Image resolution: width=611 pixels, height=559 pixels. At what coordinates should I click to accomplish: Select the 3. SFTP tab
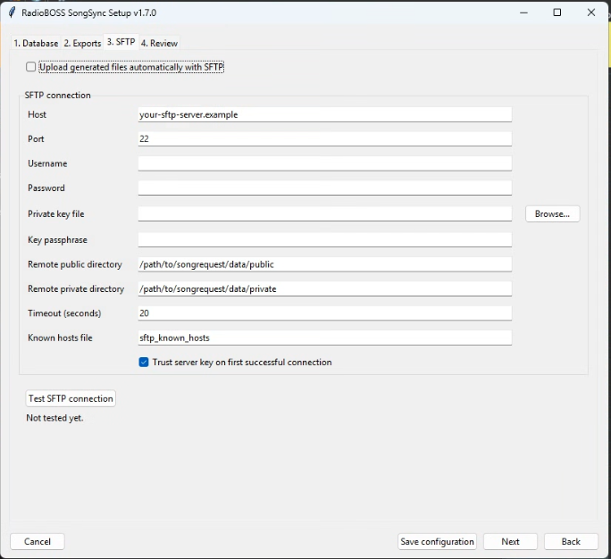pyautogui.click(x=121, y=42)
